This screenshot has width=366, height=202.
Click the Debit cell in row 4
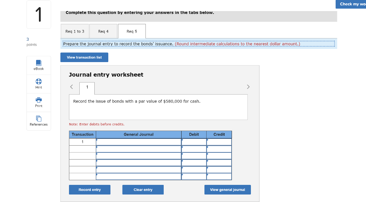click(x=194, y=163)
